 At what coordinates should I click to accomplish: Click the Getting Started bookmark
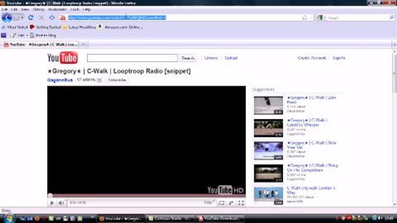coord(45,27)
